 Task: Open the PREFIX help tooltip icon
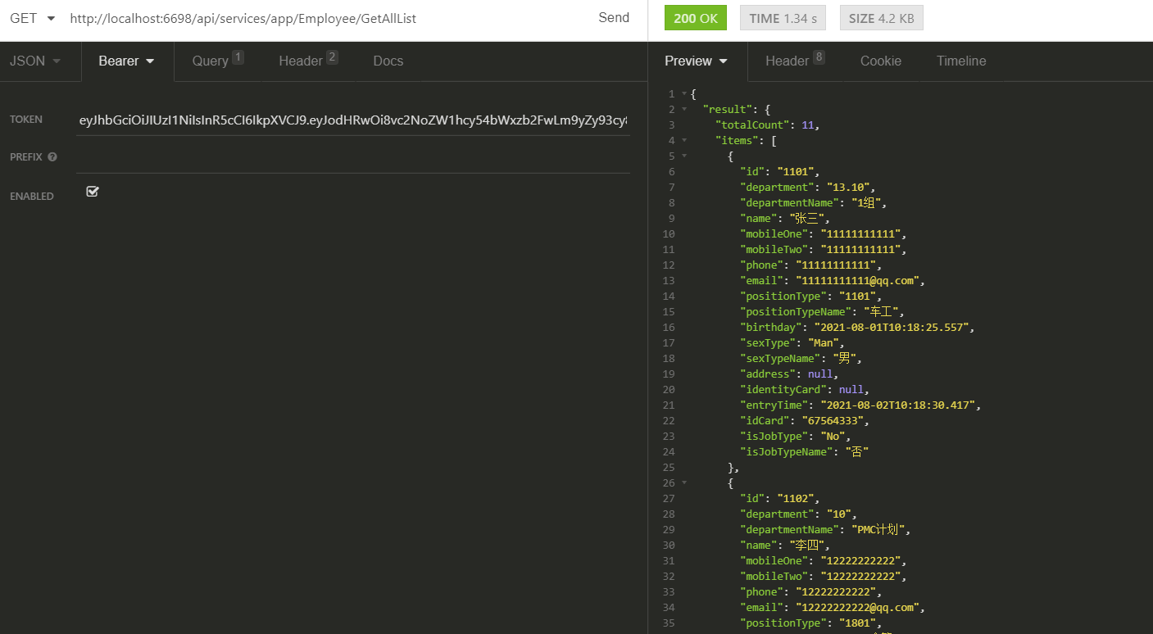[x=52, y=157]
